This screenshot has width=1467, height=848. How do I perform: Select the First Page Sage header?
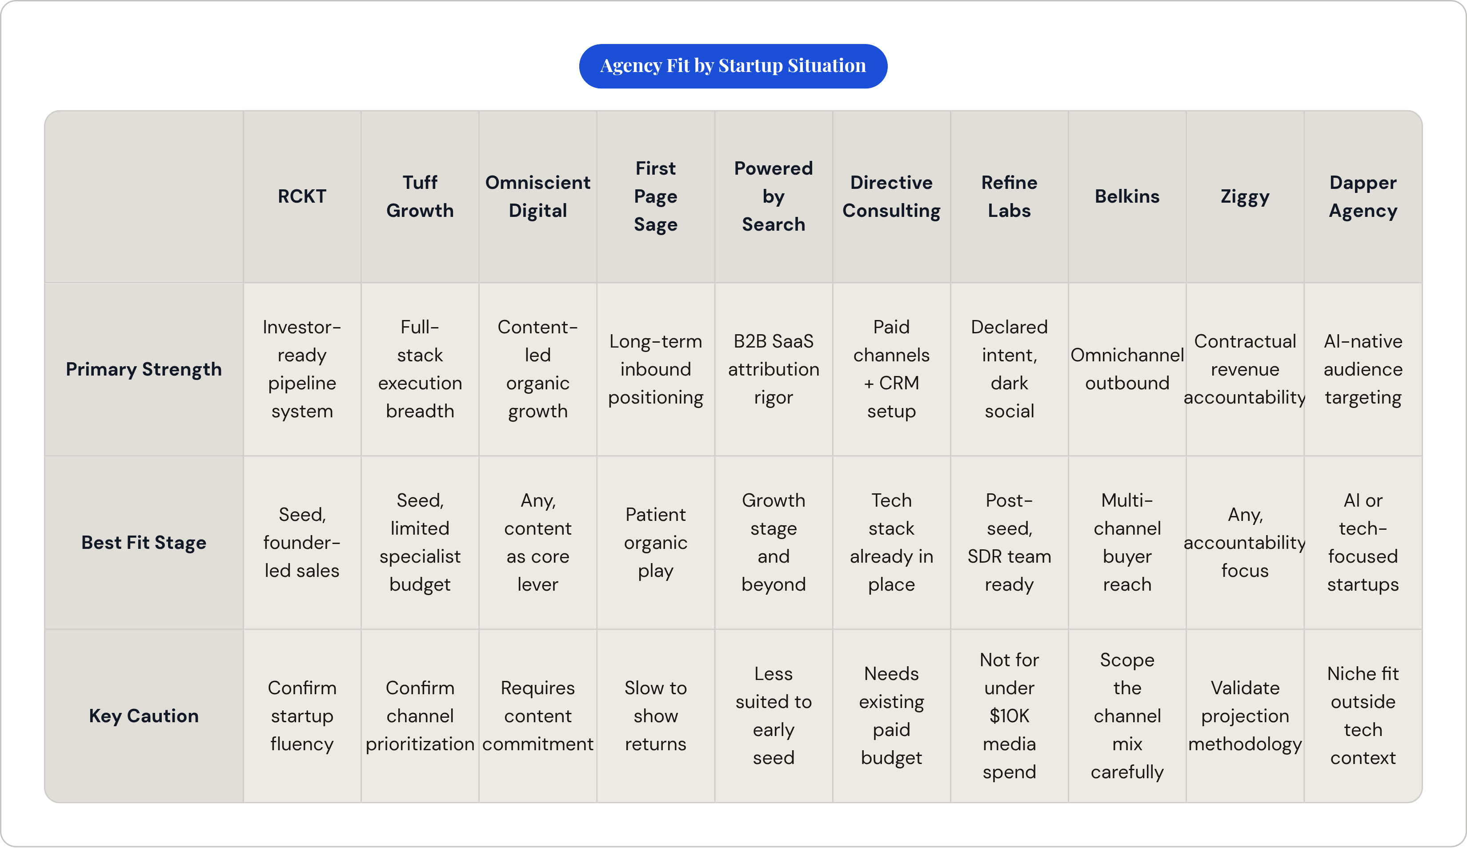[x=656, y=196]
